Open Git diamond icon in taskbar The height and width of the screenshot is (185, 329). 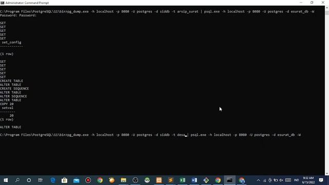[x=206, y=180]
